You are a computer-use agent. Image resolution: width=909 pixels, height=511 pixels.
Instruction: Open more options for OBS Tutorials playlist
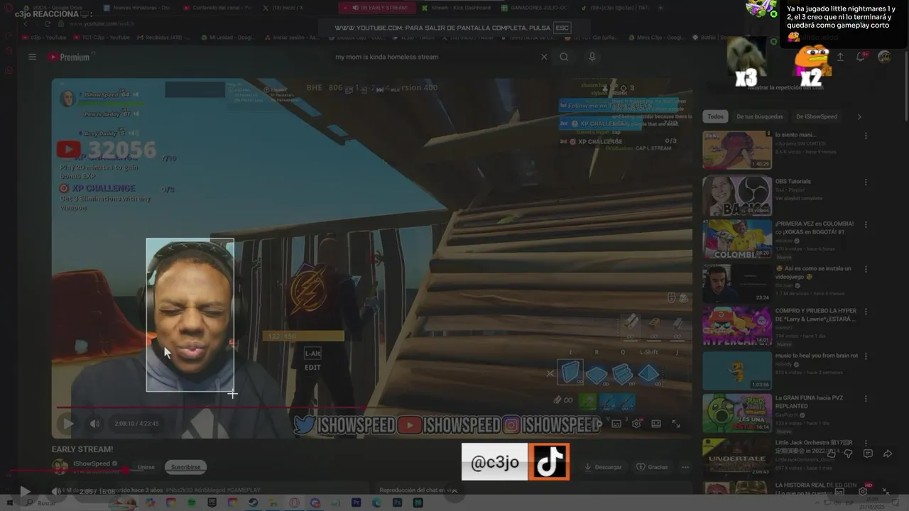866,182
